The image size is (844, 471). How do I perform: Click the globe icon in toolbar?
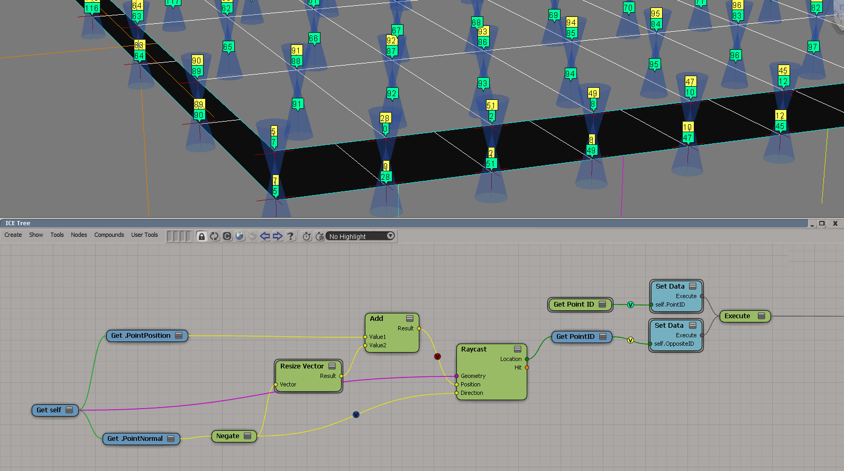[240, 236]
